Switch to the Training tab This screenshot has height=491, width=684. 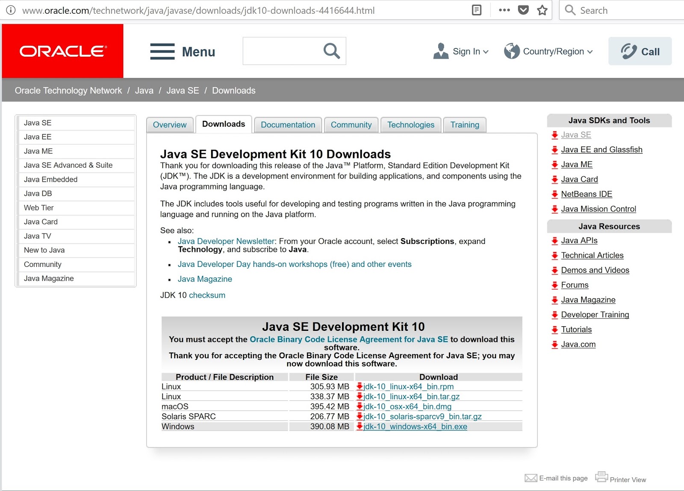465,125
